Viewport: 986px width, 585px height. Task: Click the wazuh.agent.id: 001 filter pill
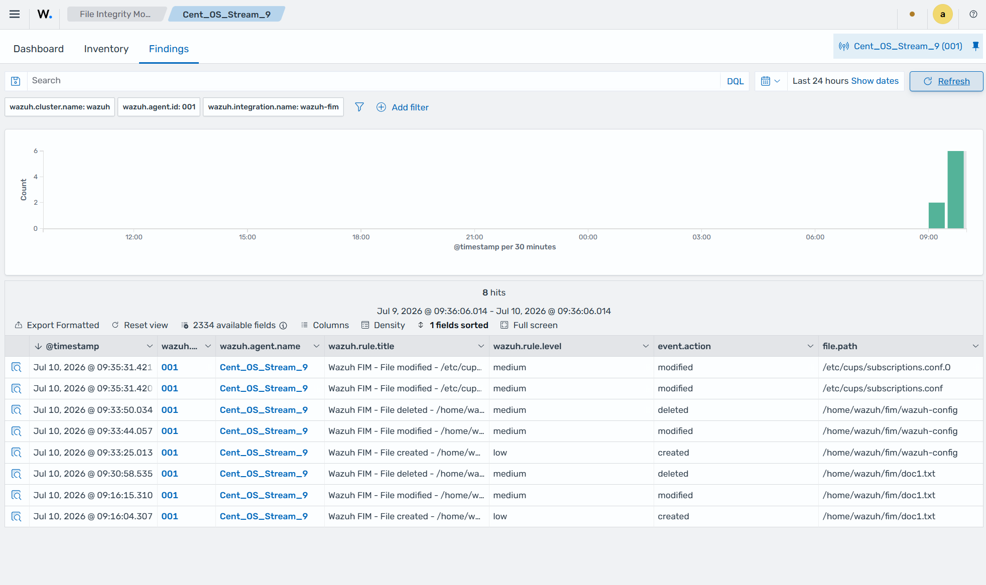pos(159,107)
